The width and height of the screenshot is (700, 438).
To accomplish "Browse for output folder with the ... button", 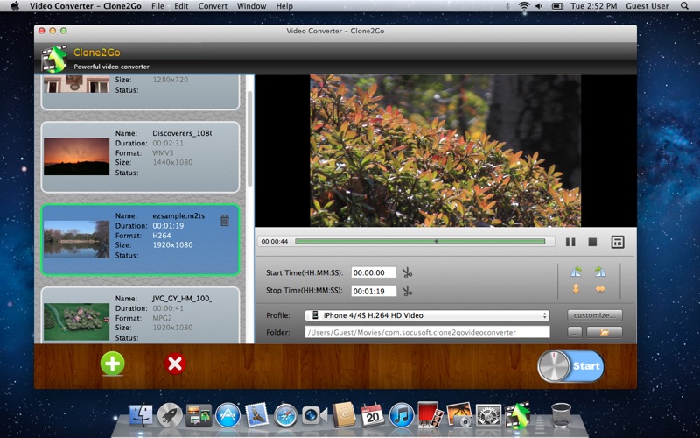I will pyautogui.click(x=575, y=333).
